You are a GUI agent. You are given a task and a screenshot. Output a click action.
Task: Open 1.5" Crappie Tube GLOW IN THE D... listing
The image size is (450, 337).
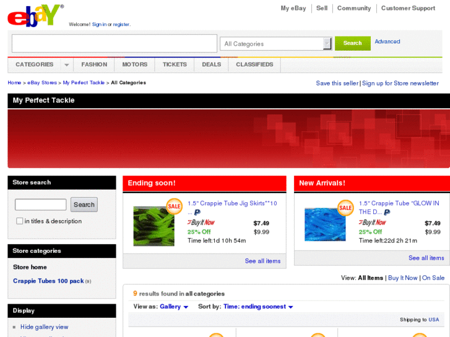pyautogui.click(x=399, y=207)
